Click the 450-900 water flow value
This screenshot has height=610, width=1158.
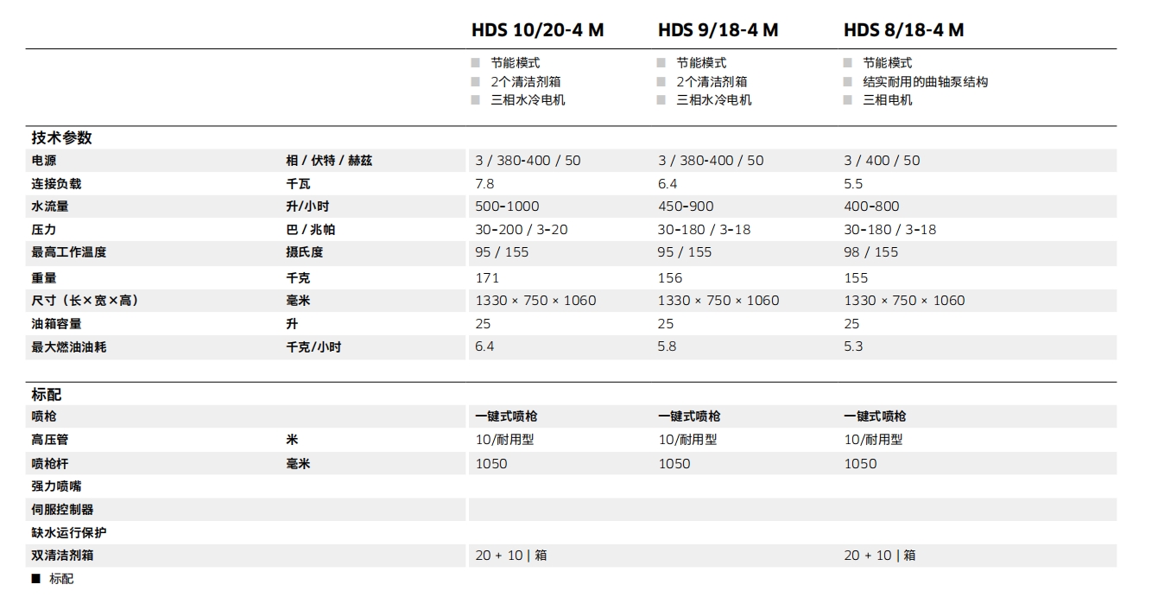pyautogui.click(x=686, y=207)
